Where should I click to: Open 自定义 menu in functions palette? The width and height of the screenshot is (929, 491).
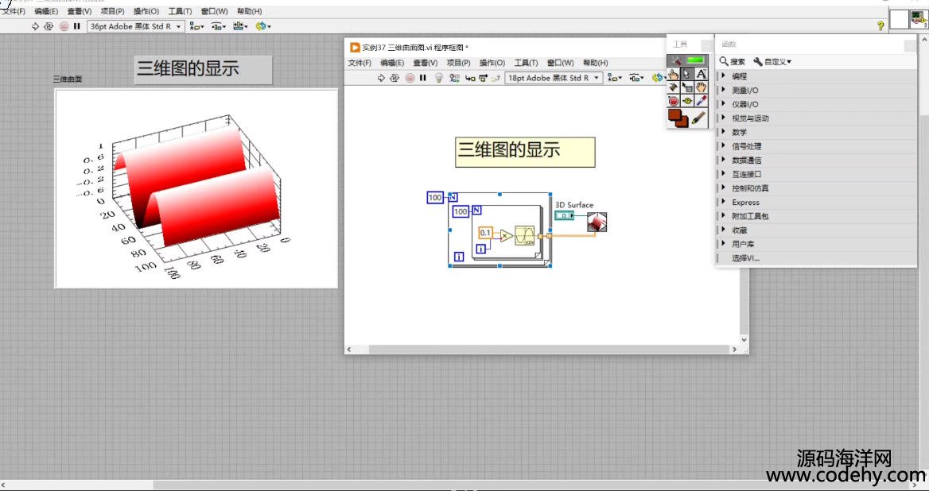click(x=772, y=61)
